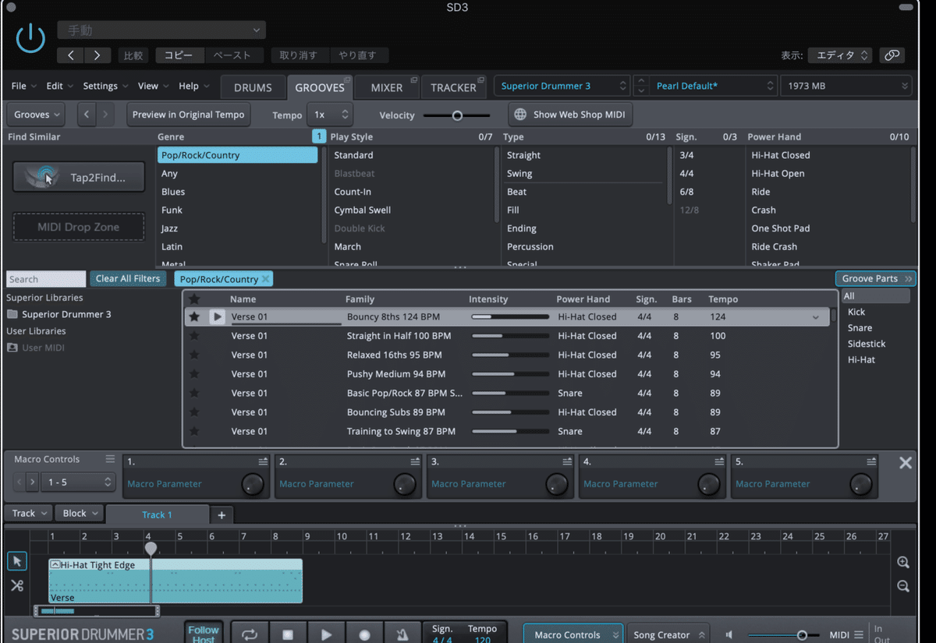Adjust the Velocity slider

457,114
